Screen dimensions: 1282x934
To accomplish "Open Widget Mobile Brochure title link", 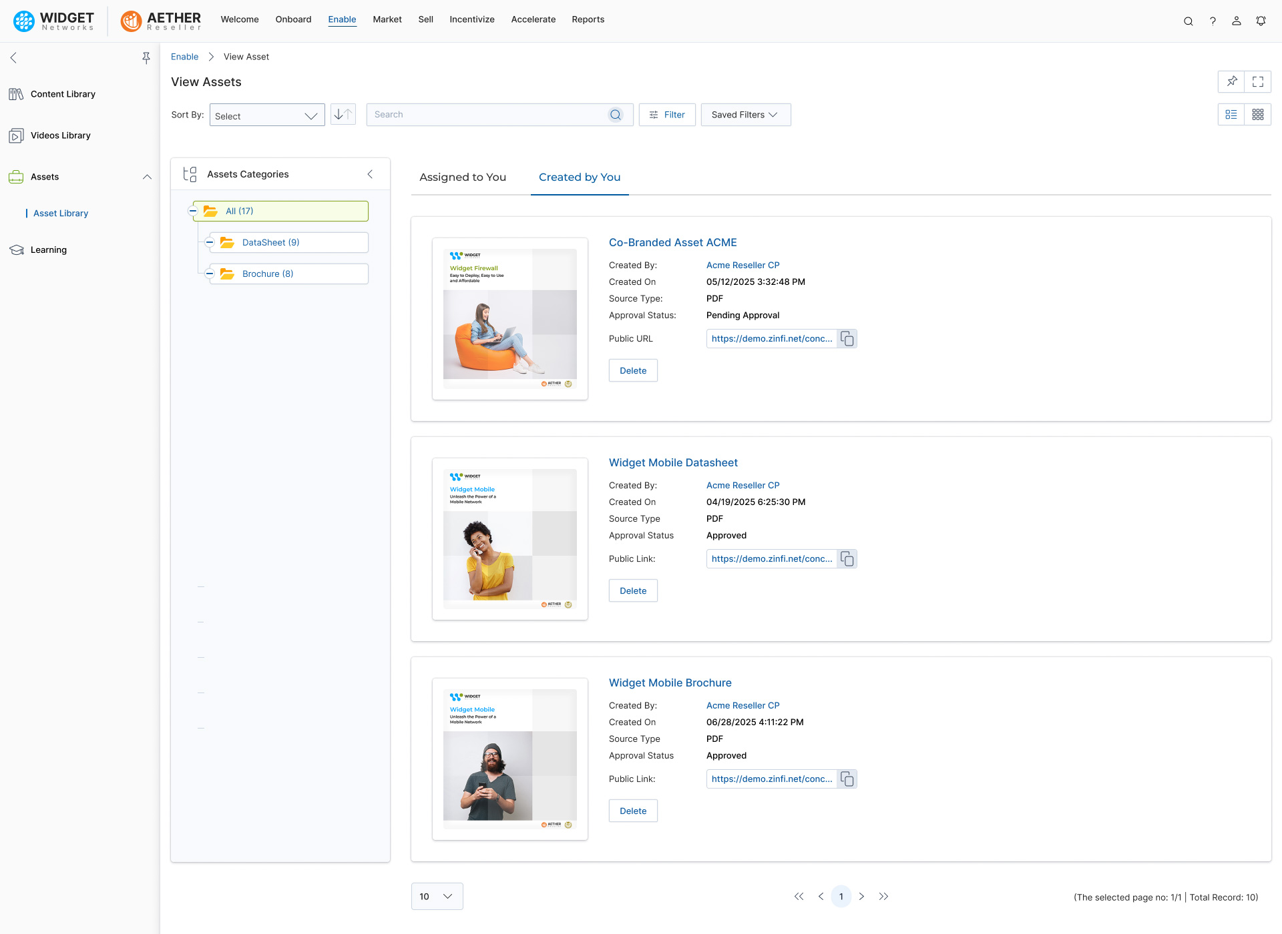I will [670, 682].
